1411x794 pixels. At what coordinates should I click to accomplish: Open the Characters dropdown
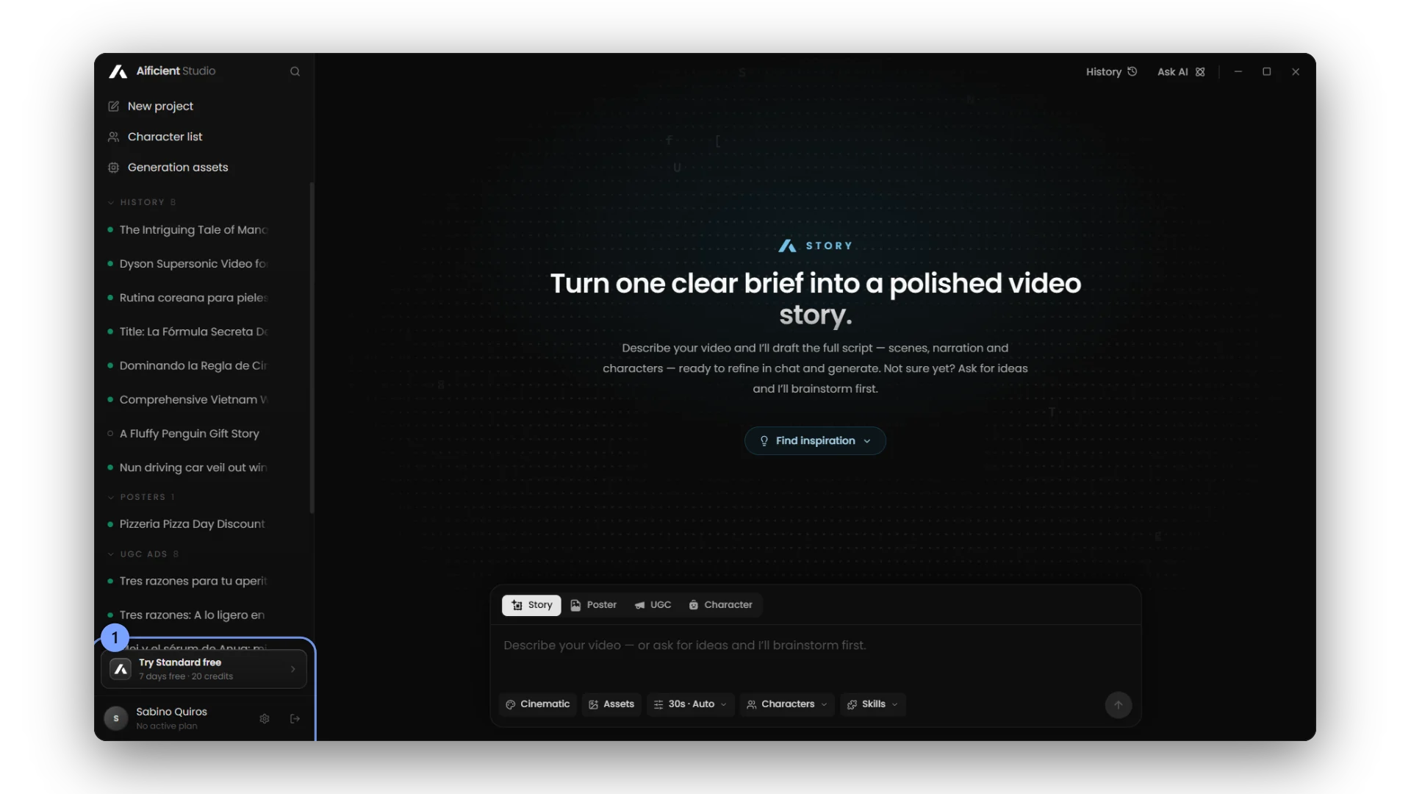[787, 704]
